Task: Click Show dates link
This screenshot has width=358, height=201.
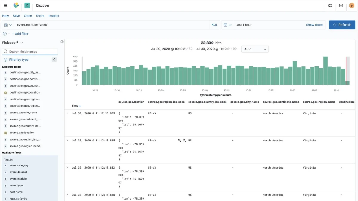Action: (x=314, y=25)
